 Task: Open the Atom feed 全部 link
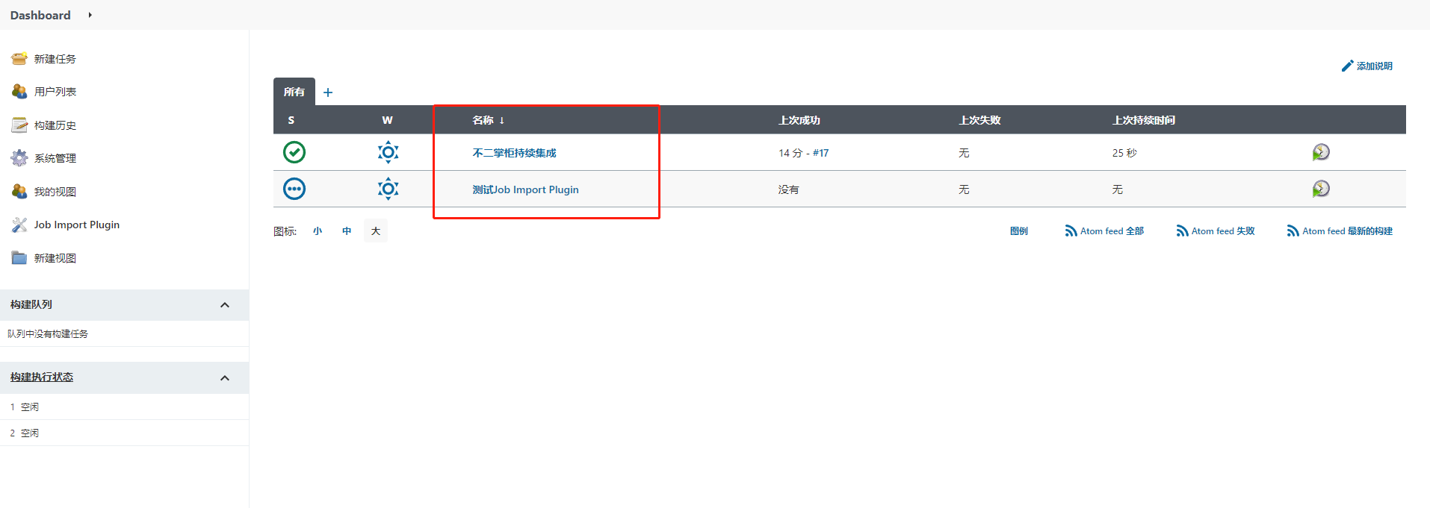1112,231
